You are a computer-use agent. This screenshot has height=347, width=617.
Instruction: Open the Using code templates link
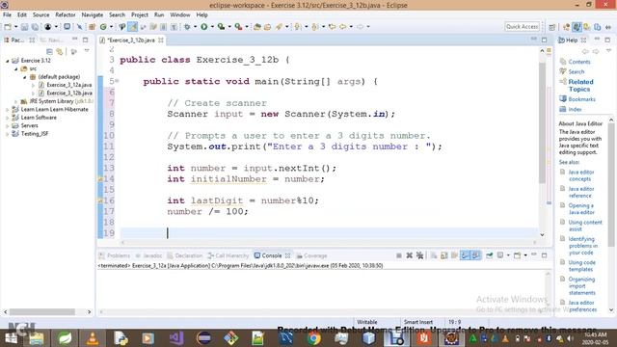click(x=581, y=266)
